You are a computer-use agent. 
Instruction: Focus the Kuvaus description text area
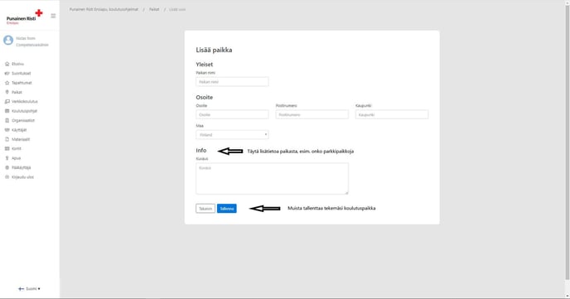pos(272,178)
